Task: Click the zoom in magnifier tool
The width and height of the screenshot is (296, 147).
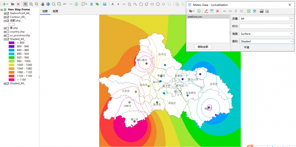Action: click(x=31, y=4)
